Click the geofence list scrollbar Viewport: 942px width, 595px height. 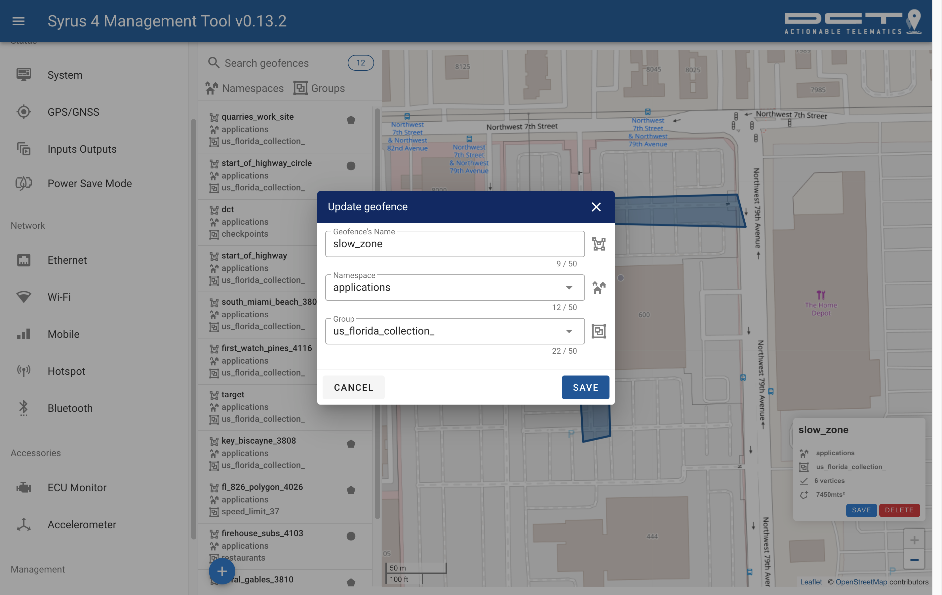tap(377, 313)
